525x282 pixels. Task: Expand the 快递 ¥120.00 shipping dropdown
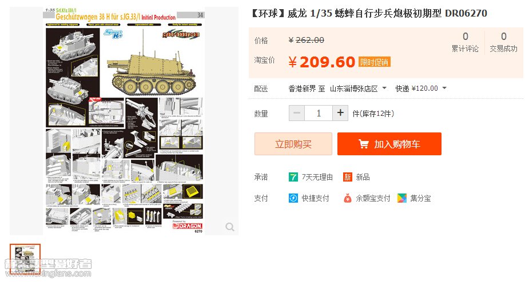[421, 88]
